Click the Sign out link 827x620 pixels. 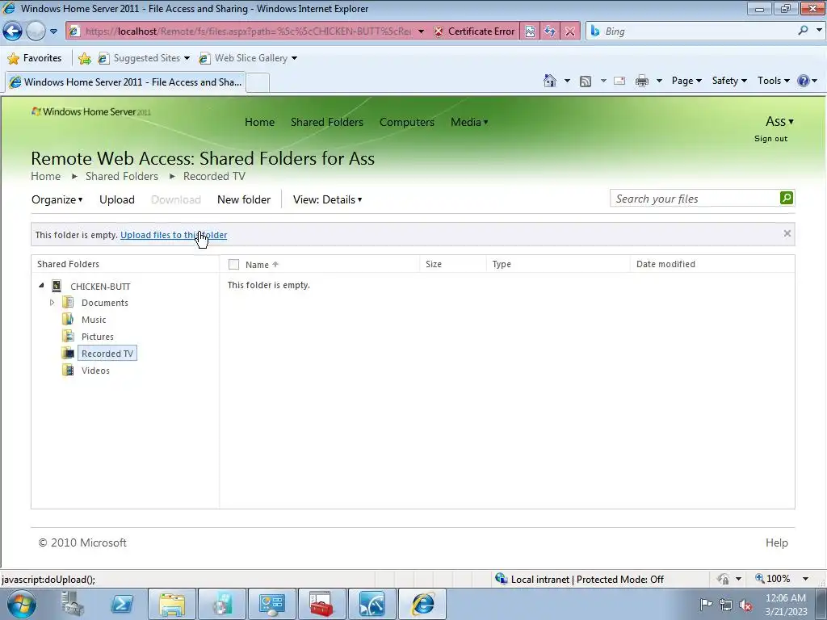[x=770, y=139]
